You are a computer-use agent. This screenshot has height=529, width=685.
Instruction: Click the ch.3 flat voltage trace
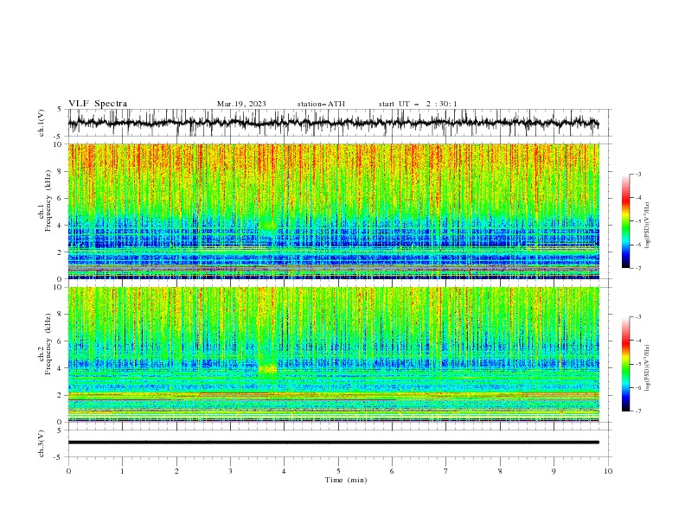point(333,443)
